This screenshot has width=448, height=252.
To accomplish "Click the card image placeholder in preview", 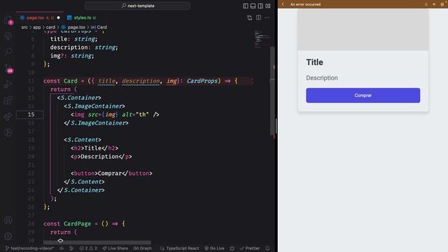I will point(363,29).
